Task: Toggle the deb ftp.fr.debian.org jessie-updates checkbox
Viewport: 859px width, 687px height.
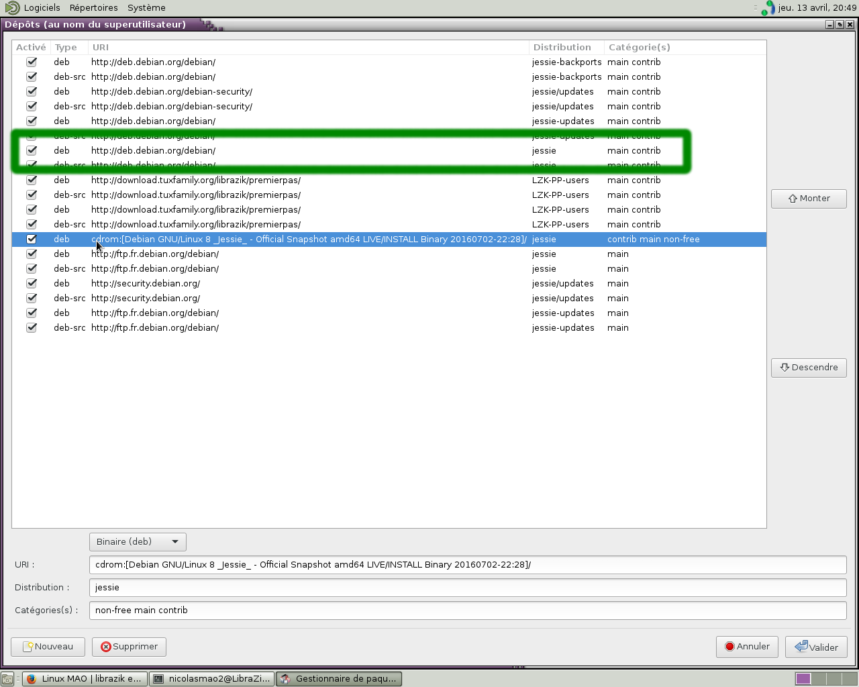Action: (32, 313)
